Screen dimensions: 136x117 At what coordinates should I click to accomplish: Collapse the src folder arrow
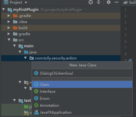pos(9,40)
